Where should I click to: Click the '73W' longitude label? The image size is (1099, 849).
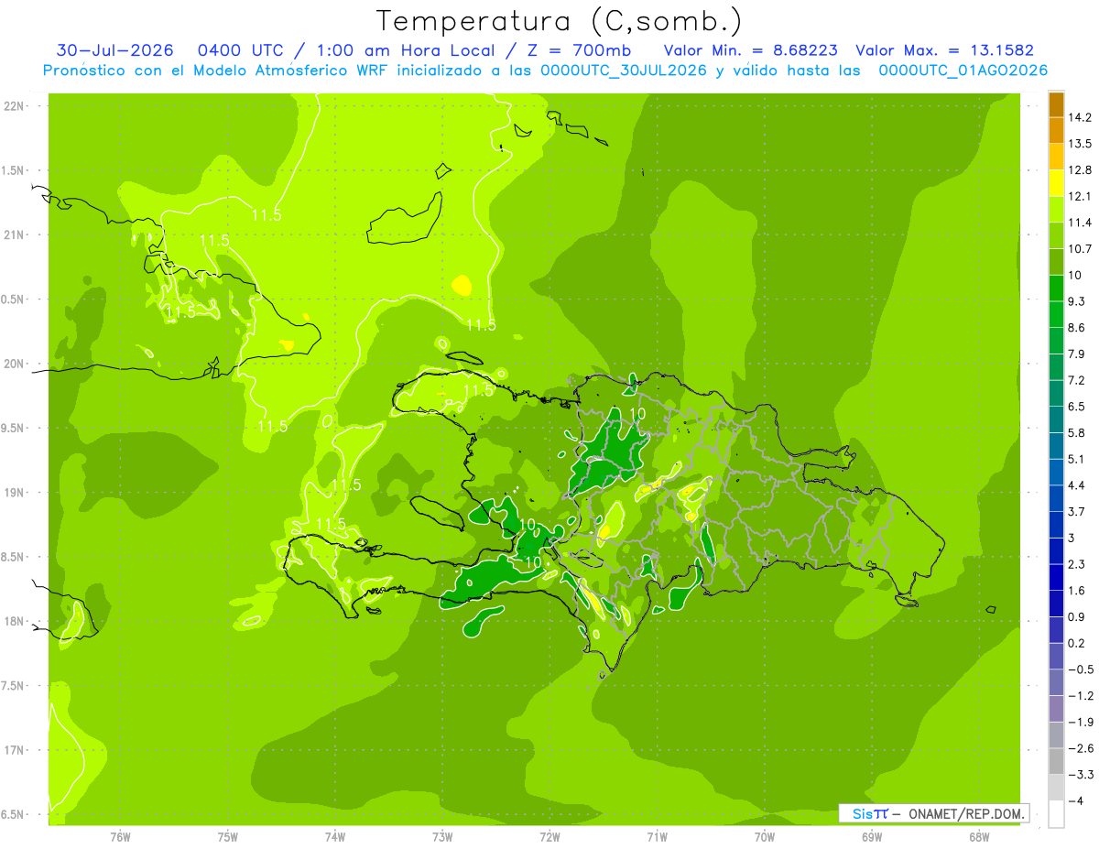pos(442,836)
